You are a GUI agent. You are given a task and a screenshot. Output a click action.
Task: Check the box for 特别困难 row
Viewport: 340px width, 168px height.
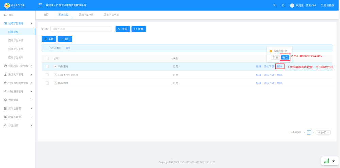(x=47, y=67)
